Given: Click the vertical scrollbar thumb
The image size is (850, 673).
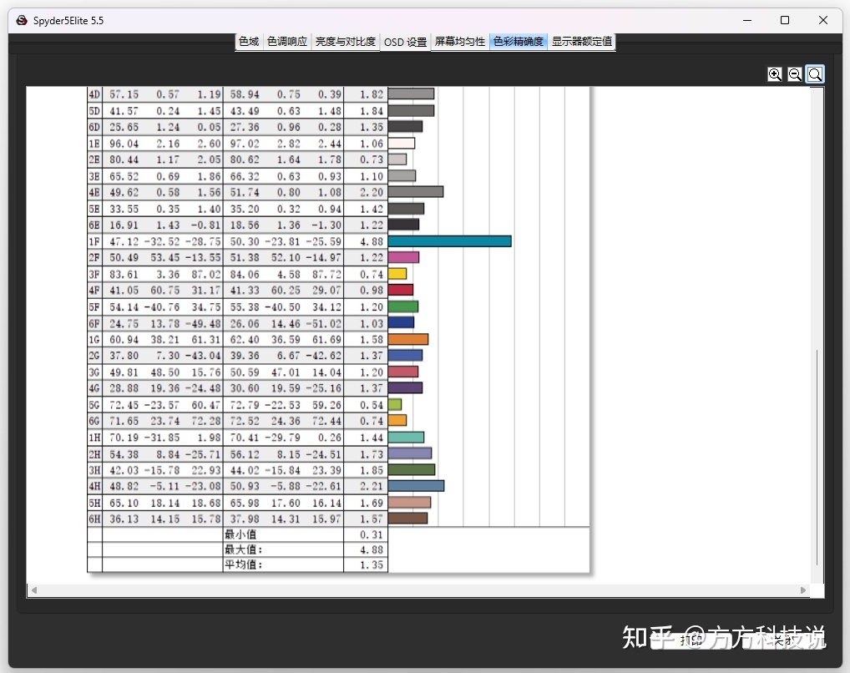Looking at the screenshot, I should 817,458.
